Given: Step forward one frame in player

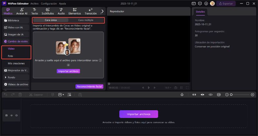Looking at the screenshot, I should point(154,88).
